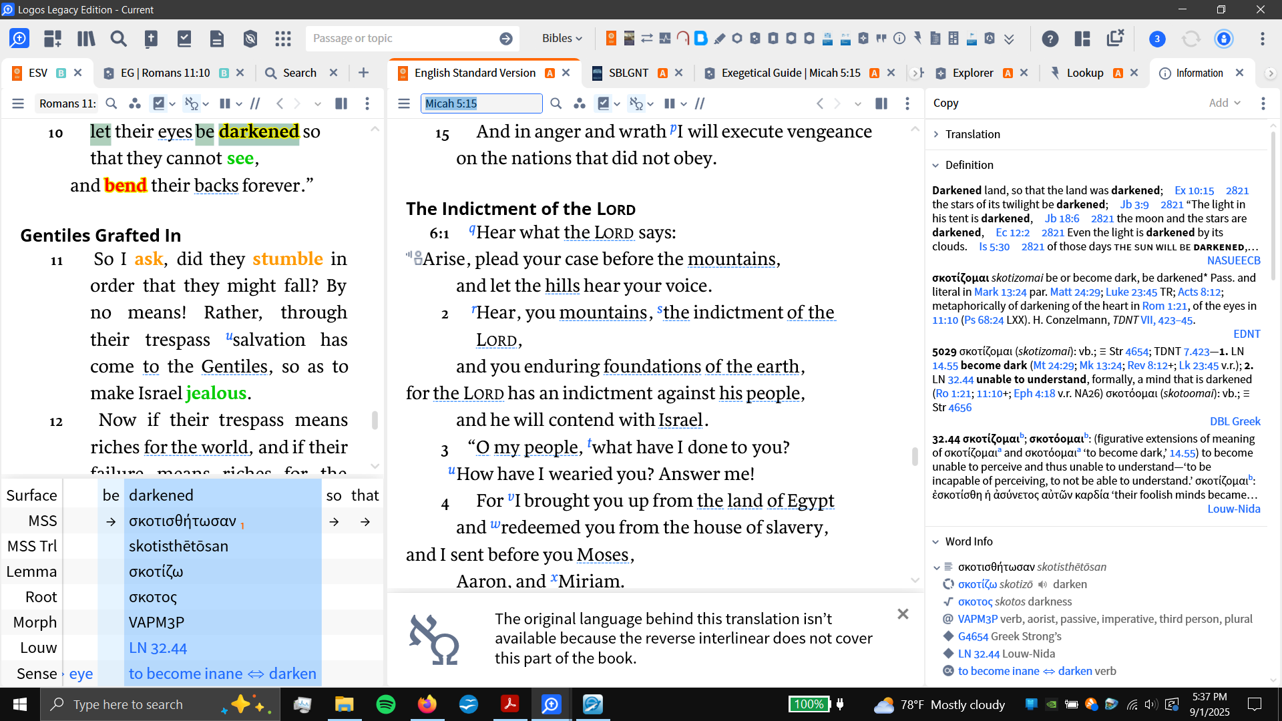Open the Add dropdown in Information panel
The width and height of the screenshot is (1282, 721).
pos(1225,103)
